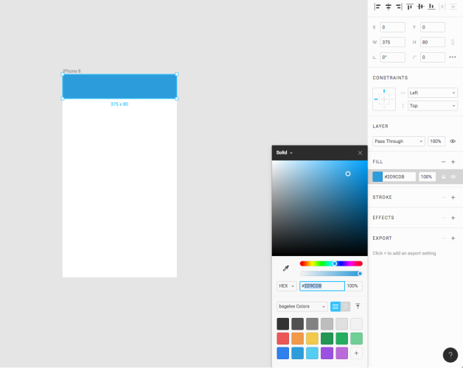Align selection to left edge
The width and height of the screenshot is (463, 368).
377,7
